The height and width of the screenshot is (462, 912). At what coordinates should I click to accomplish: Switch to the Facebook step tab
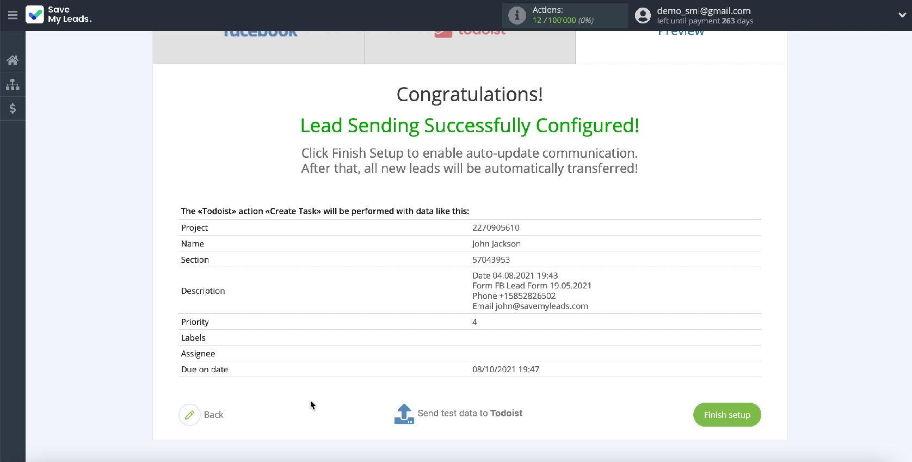coord(258,47)
